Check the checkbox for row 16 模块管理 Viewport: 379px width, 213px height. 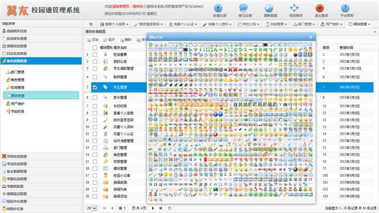95,169
